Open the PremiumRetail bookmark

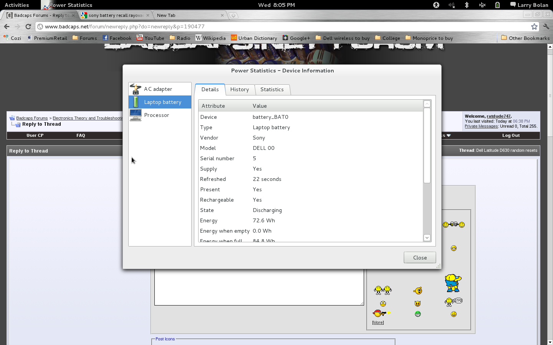point(47,38)
